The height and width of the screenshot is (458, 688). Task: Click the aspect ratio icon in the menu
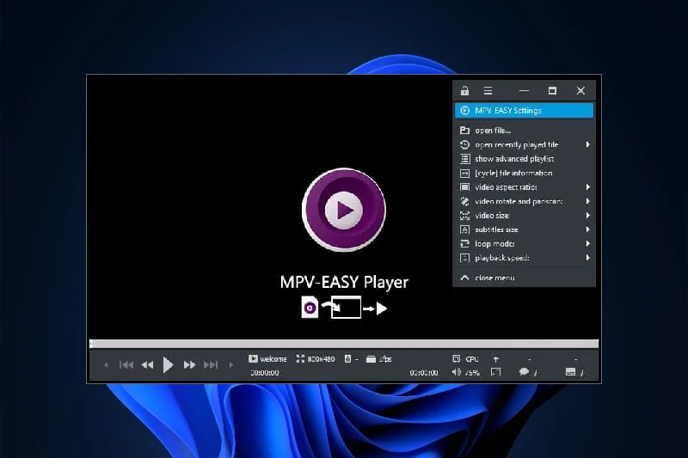pos(464,187)
